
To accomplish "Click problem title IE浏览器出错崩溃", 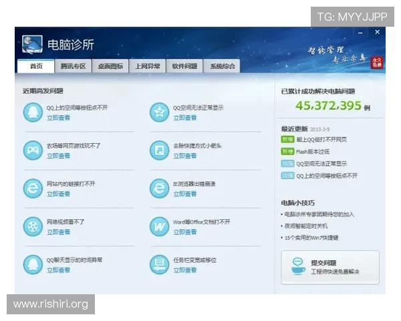I will (x=194, y=184).
